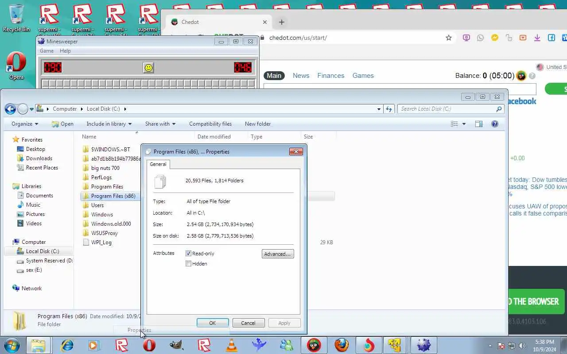Select the WPI_Log file
The image size is (567, 354).
point(101,242)
